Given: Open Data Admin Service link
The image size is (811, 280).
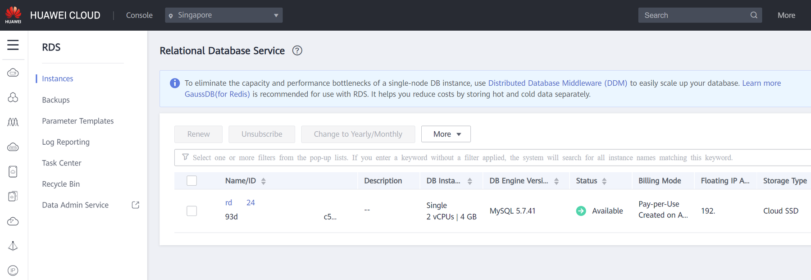Looking at the screenshot, I should pos(75,205).
